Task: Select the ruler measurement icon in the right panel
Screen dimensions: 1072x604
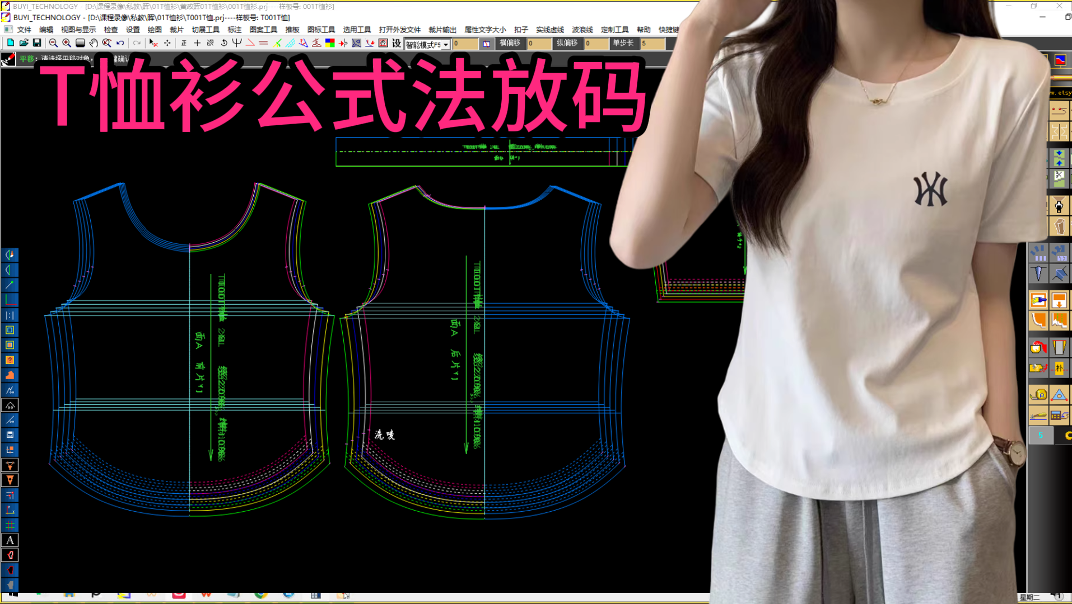Action: (1040, 395)
